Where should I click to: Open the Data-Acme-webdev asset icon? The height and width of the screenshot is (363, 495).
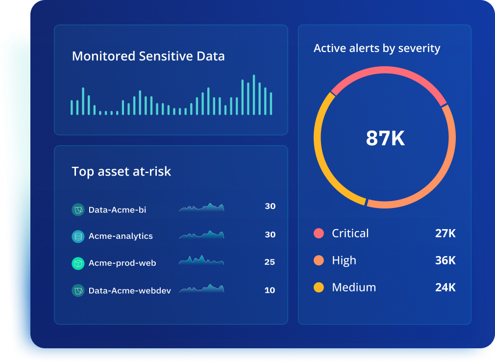78,290
